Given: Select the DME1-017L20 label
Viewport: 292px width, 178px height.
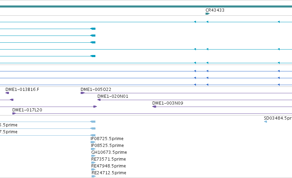Looking at the screenshot, I should pyautogui.click(x=27, y=110).
